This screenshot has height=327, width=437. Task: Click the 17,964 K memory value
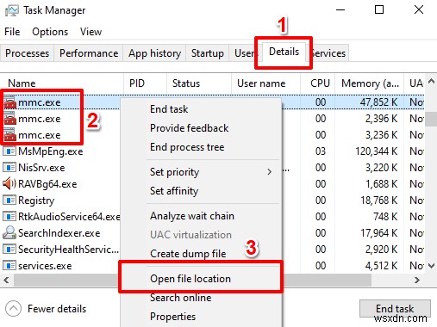click(379, 233)
